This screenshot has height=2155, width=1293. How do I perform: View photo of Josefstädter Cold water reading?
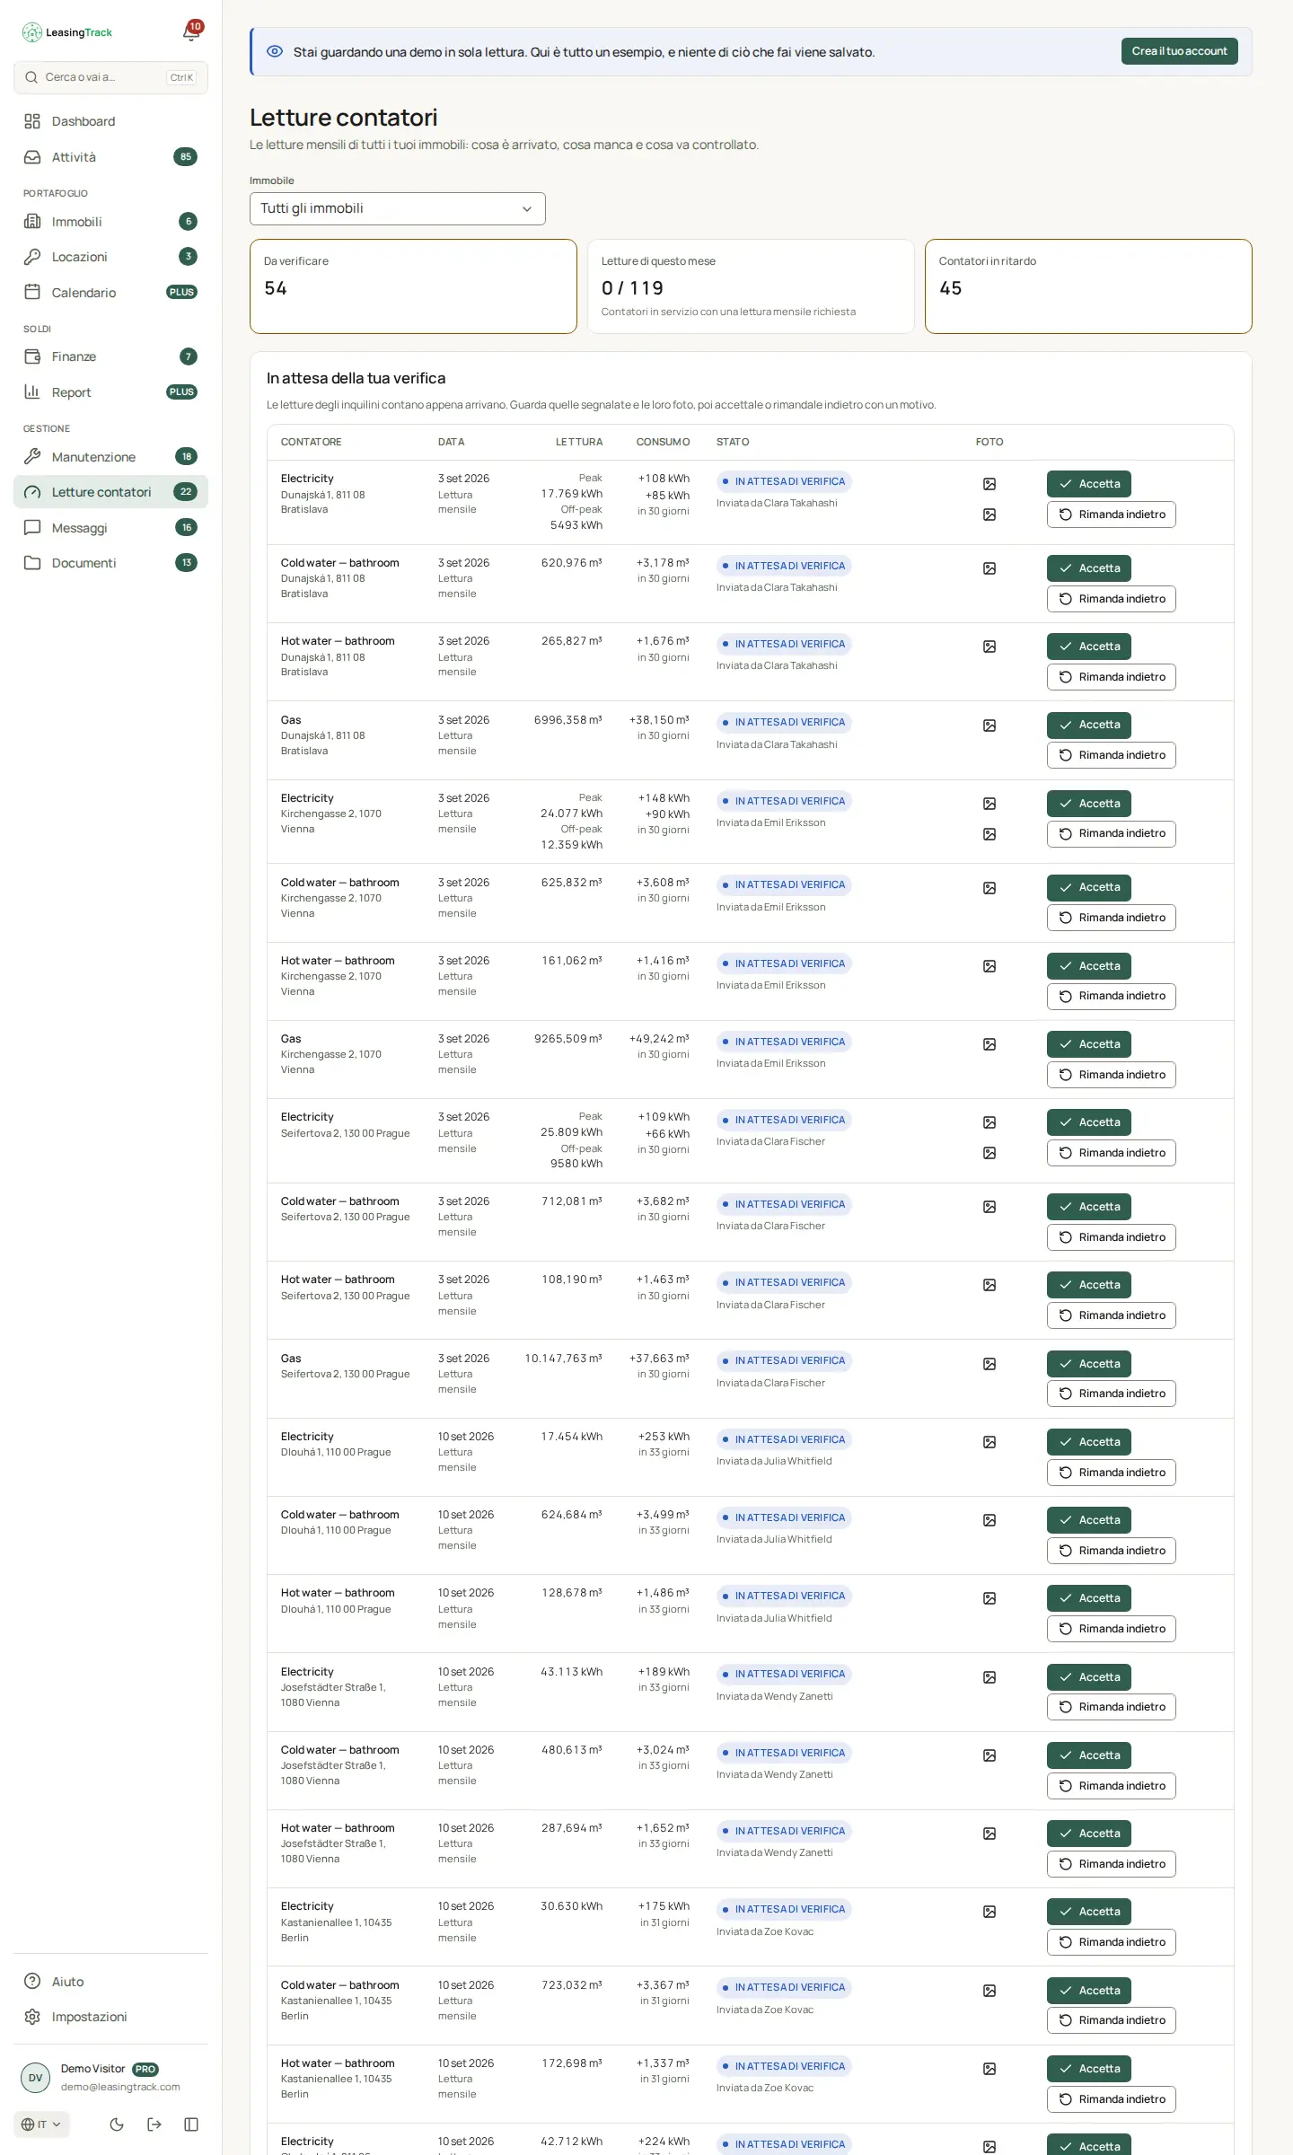pyautogui.click(x=990, y=1755)
